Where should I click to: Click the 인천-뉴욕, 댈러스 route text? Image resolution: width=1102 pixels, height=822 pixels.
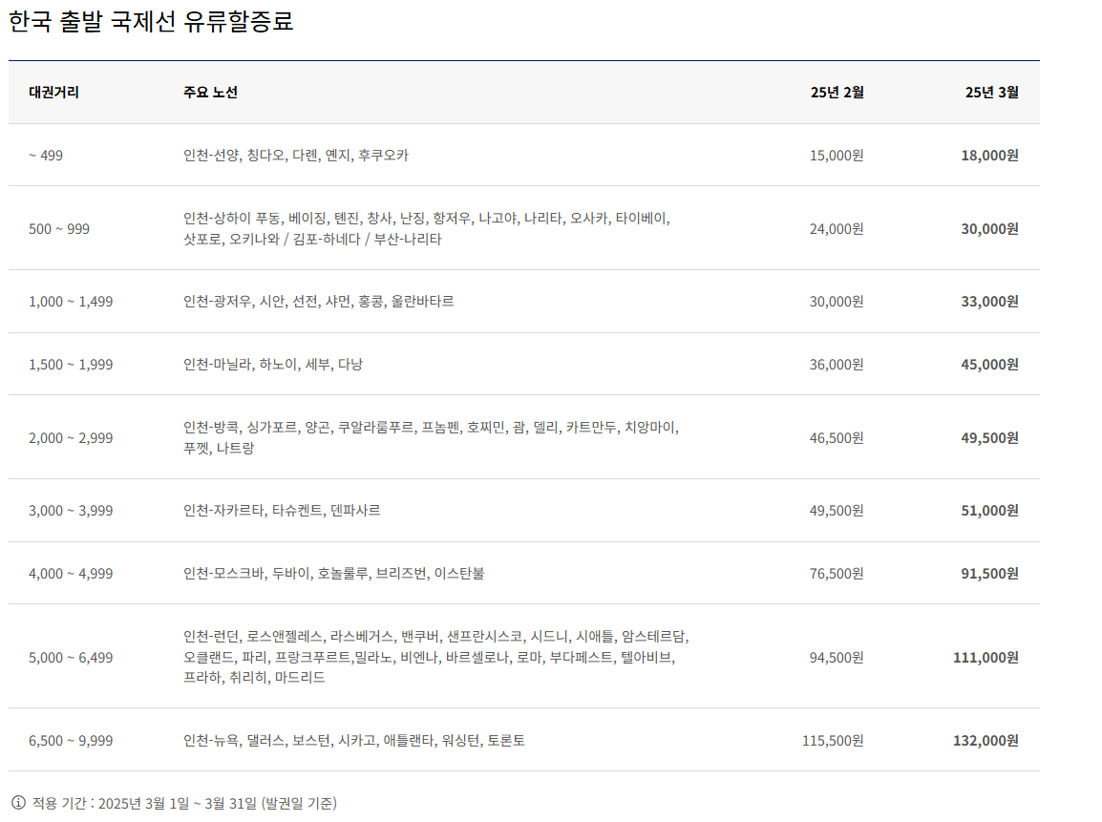353,740
